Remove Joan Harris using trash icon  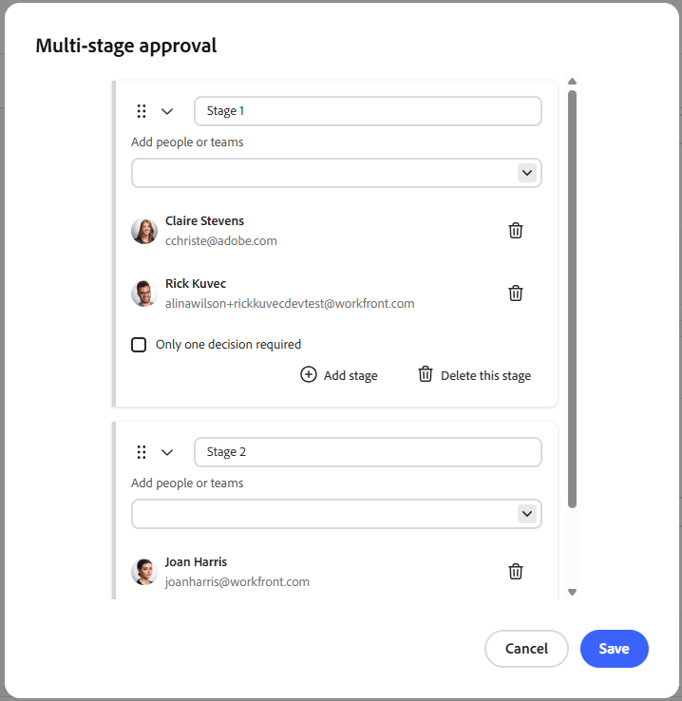click(x=515, y=572)
